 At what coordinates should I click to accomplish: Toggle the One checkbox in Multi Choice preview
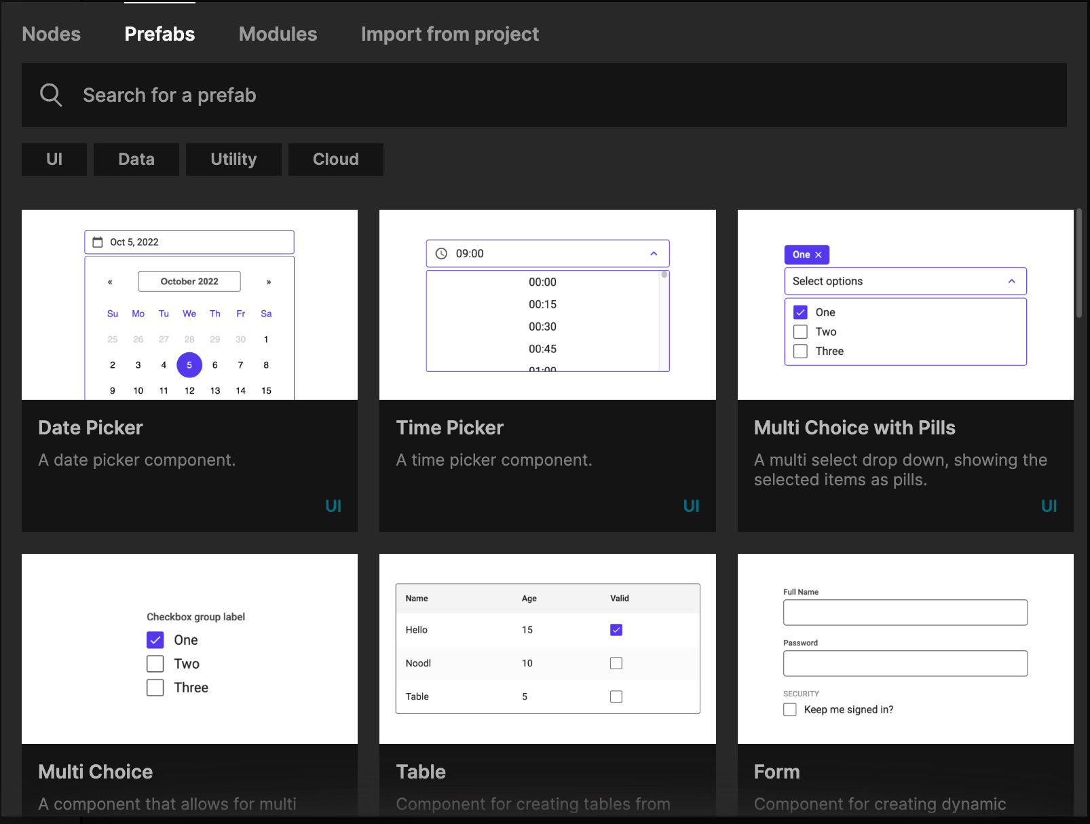tap(155, 640)
